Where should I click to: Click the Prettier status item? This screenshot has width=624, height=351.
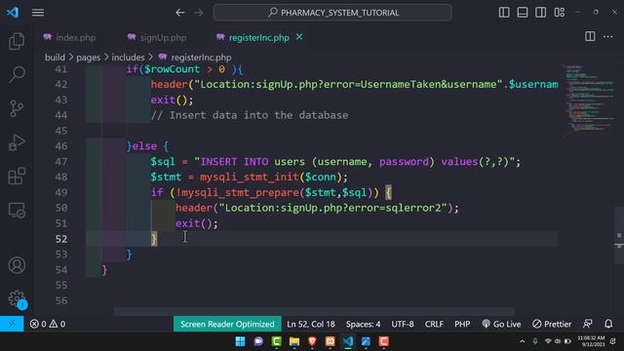click(x=552, y=324)
